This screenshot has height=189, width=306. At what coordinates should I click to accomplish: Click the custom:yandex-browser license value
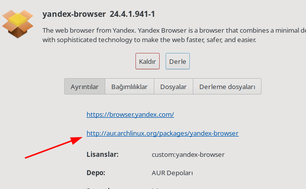[188, 155]
